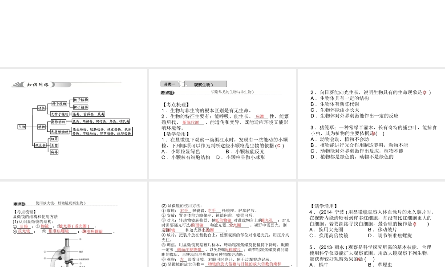The height and width of the screenshot is (267, 445).
Task: Click the 裸子植物 box
Action: coord(81,107)
